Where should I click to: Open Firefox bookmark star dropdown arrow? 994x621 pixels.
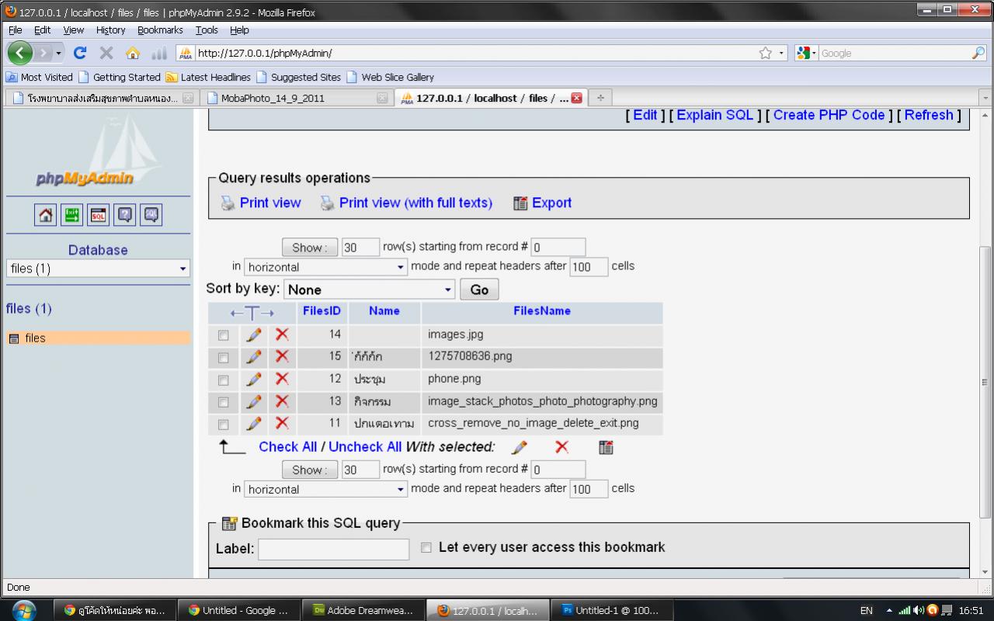pyautogui.click(x=782, y=53)
